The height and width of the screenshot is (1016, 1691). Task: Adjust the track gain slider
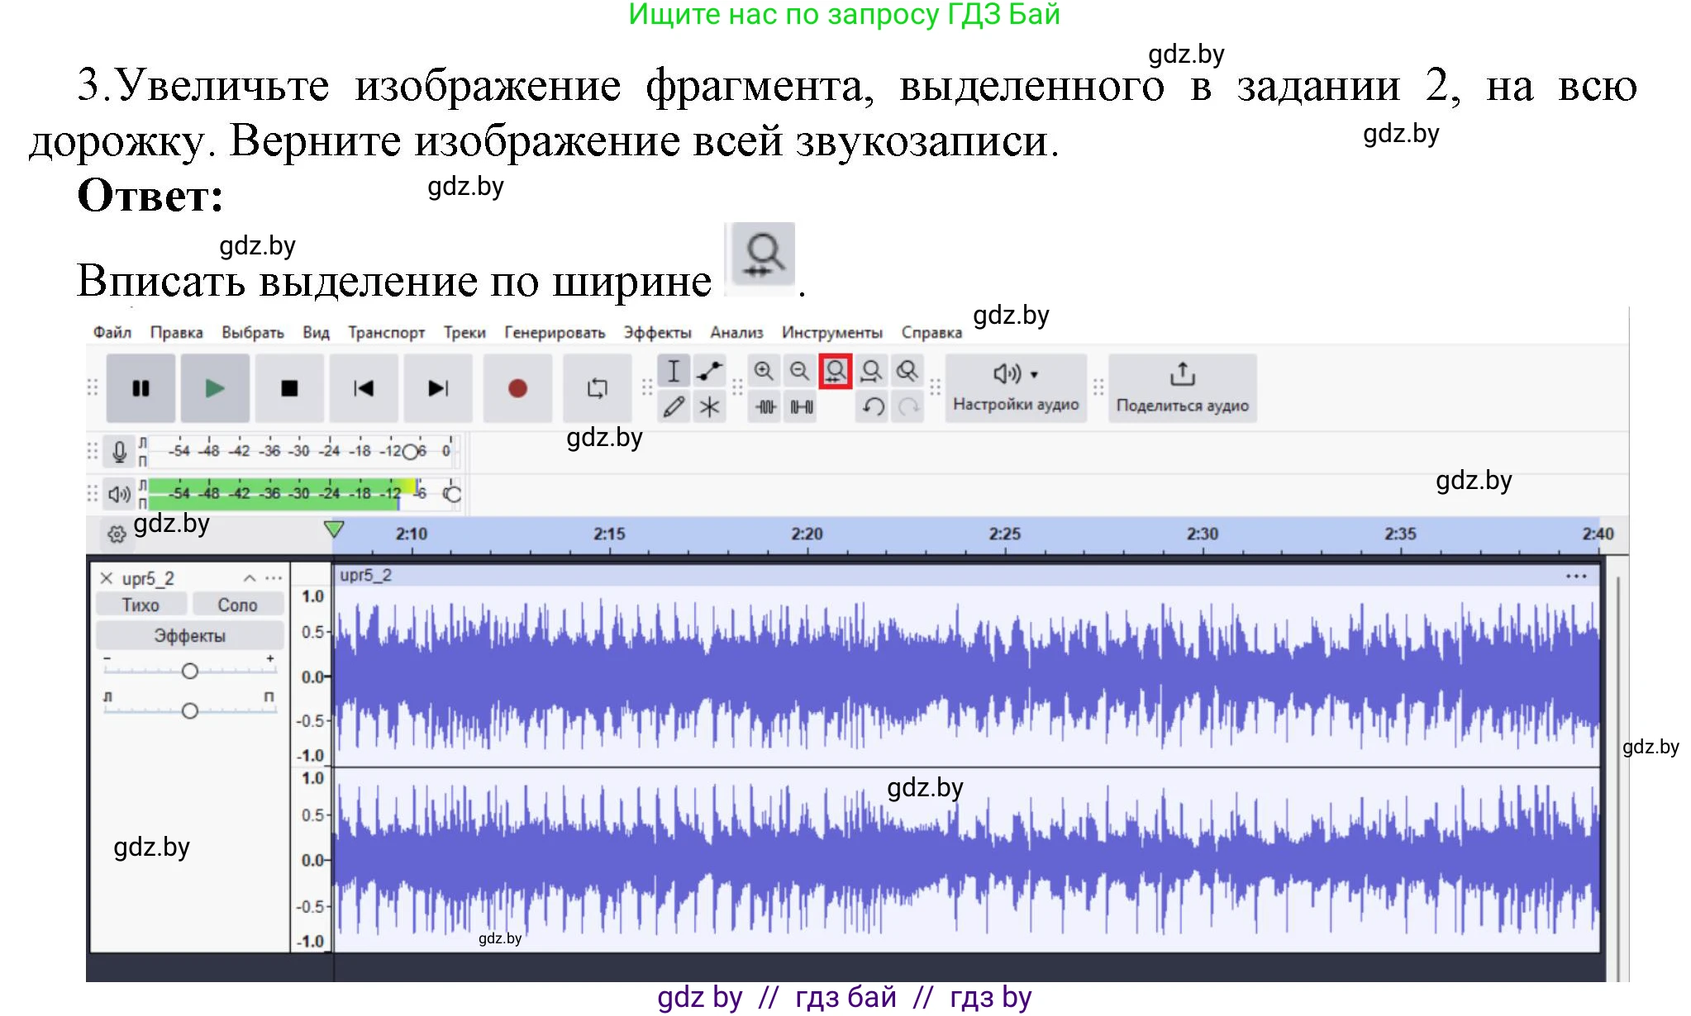[x=190, y=671]
